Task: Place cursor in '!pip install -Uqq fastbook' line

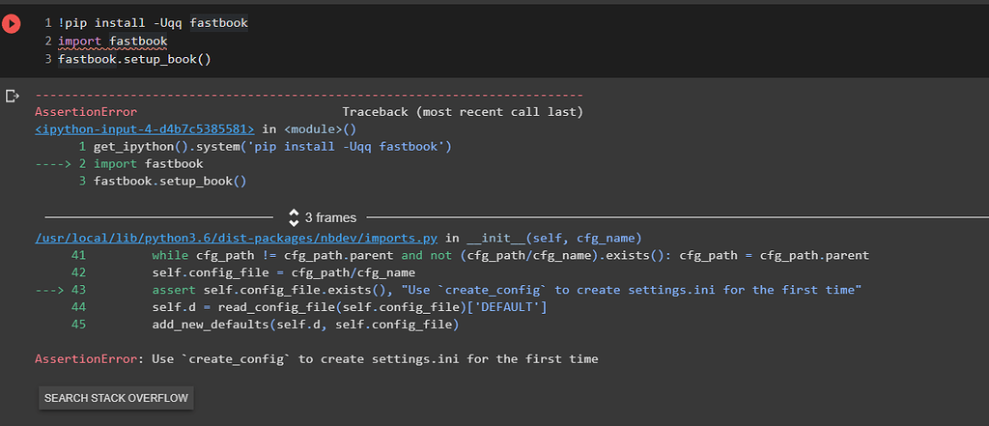Action: tap(156, 22)
